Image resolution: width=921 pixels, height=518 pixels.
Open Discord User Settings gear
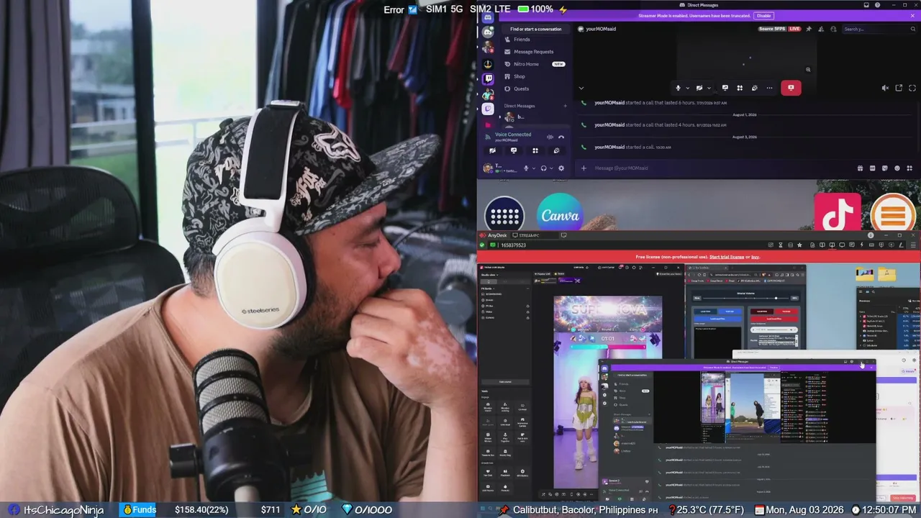click(x=561, y=168)
